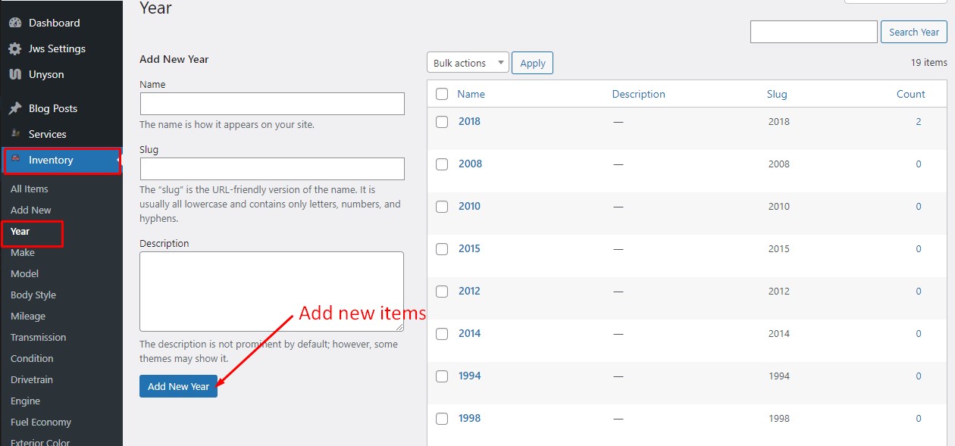The height and width of the screenshot is (446, 955).
Task: Click the Blog Posts pin icon
Action: click(15, 109)
